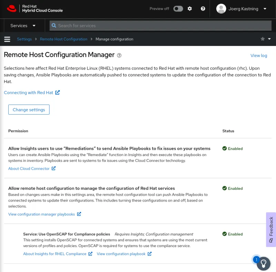Open the Services dropdown

24,26
